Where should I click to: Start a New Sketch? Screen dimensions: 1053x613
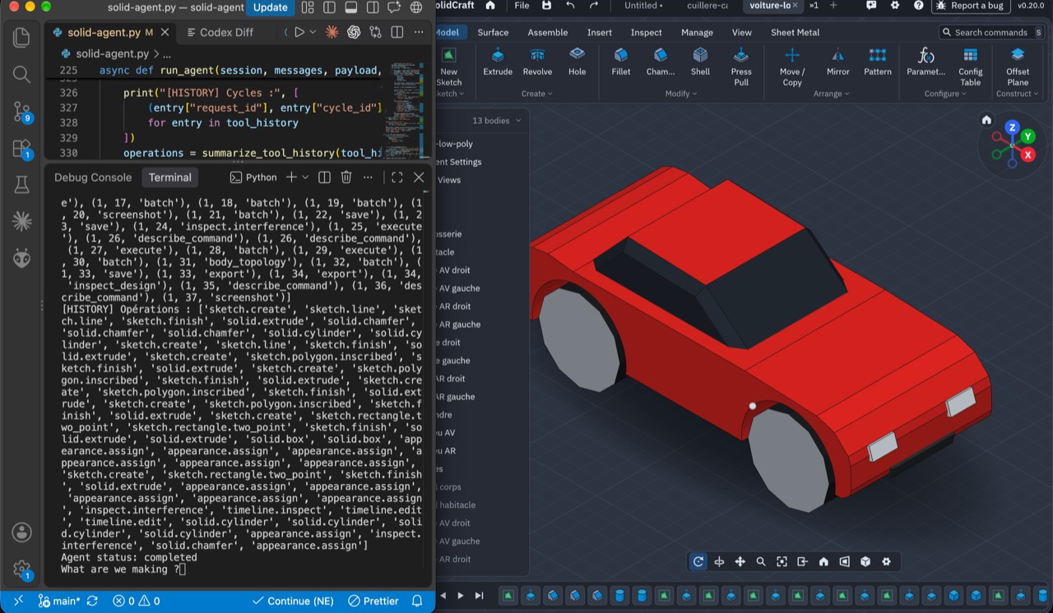[x=449, y=67]
